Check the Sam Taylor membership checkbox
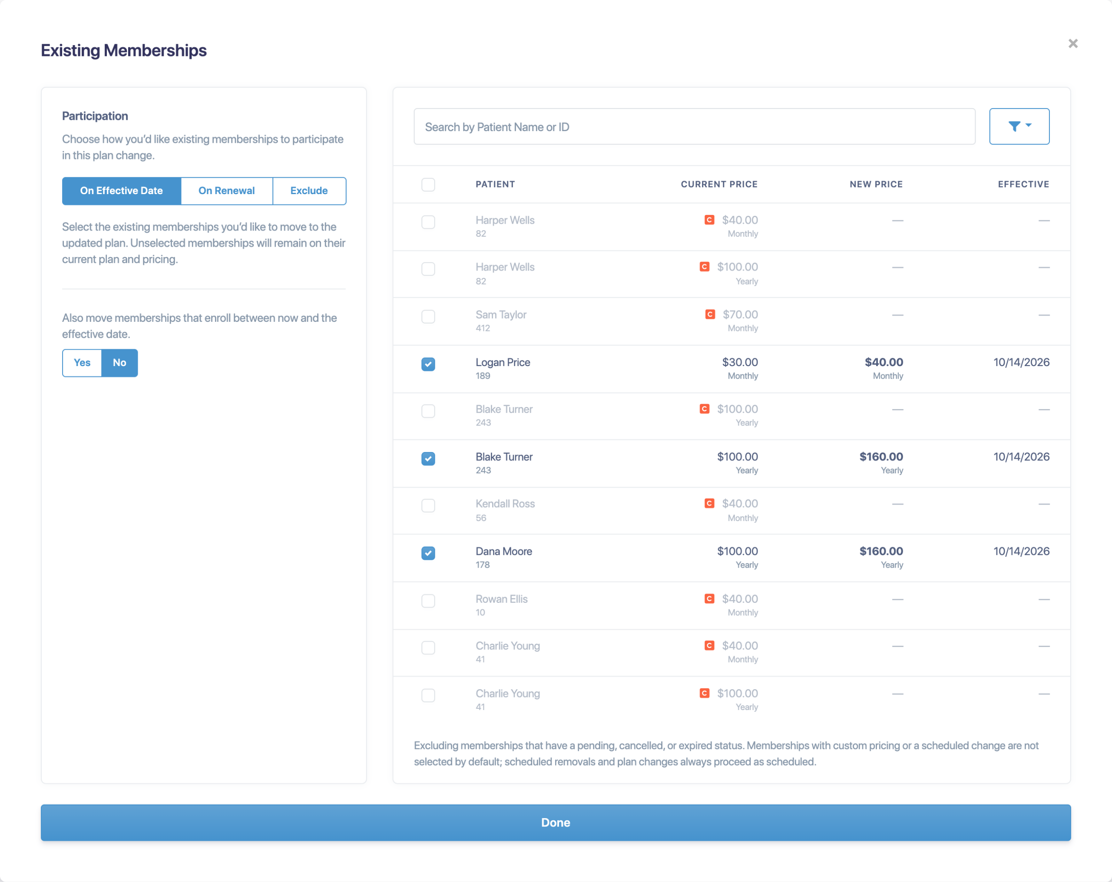The width and height of the screenshot is (1112, 882). (x=428, y=316)
